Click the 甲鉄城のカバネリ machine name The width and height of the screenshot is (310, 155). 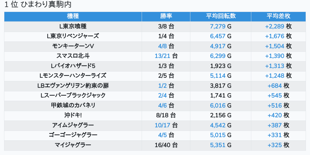[x=73, y=105]
